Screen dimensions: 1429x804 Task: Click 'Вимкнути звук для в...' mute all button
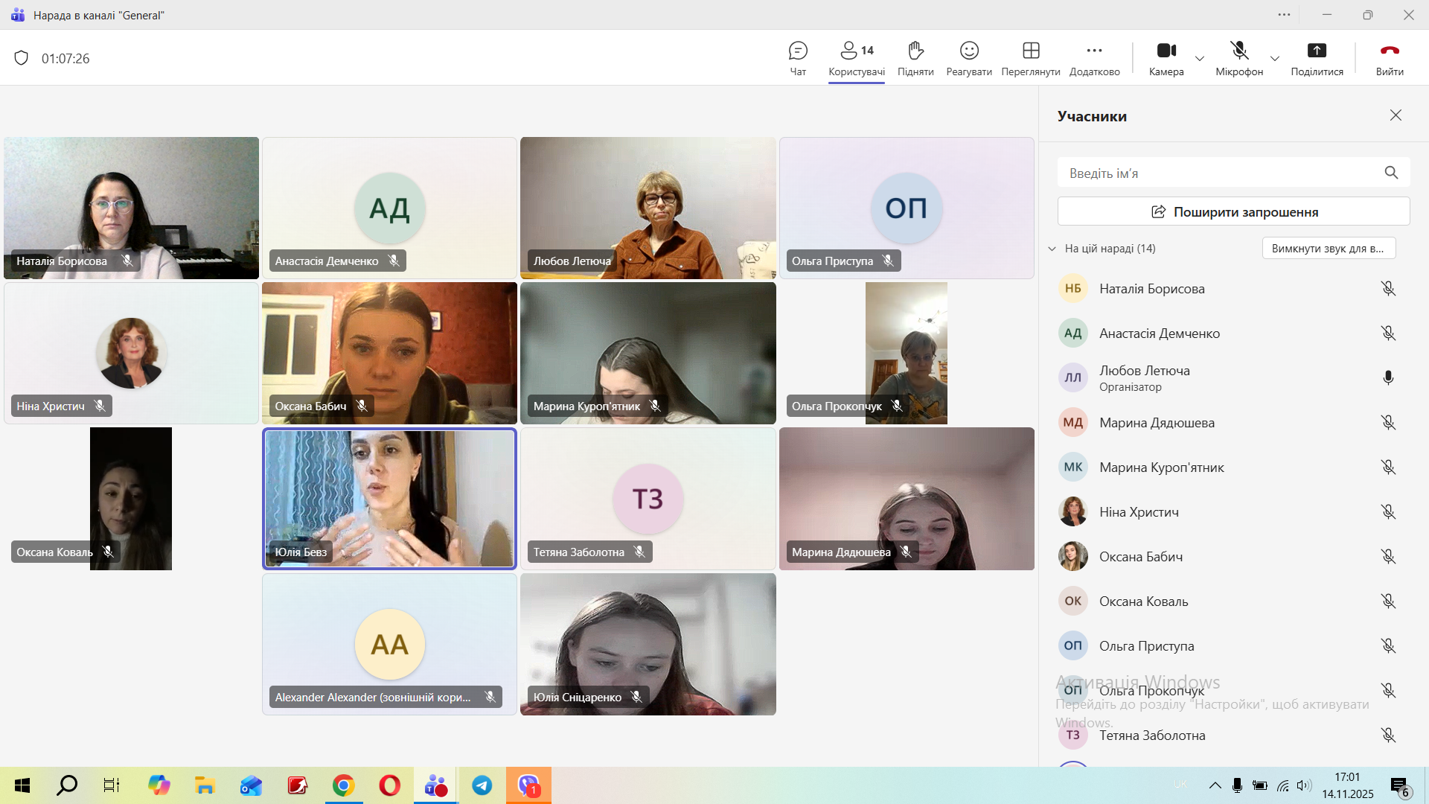1329,249
